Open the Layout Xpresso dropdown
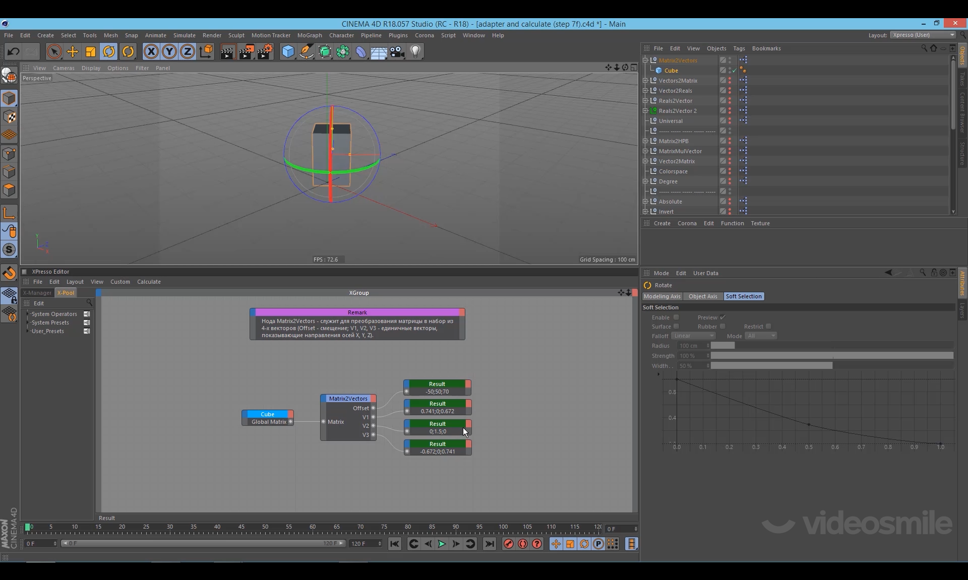The height and width of the screenshot is (580, 968). pos(923,35)
